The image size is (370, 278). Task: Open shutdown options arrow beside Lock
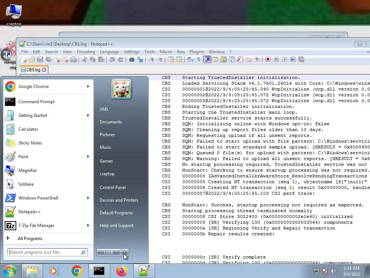tap(125, 252)
